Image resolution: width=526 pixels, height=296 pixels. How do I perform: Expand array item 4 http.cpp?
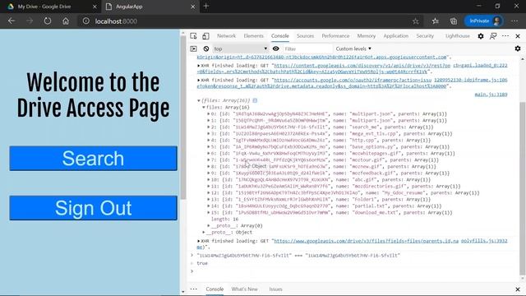(x=208, y=140)
